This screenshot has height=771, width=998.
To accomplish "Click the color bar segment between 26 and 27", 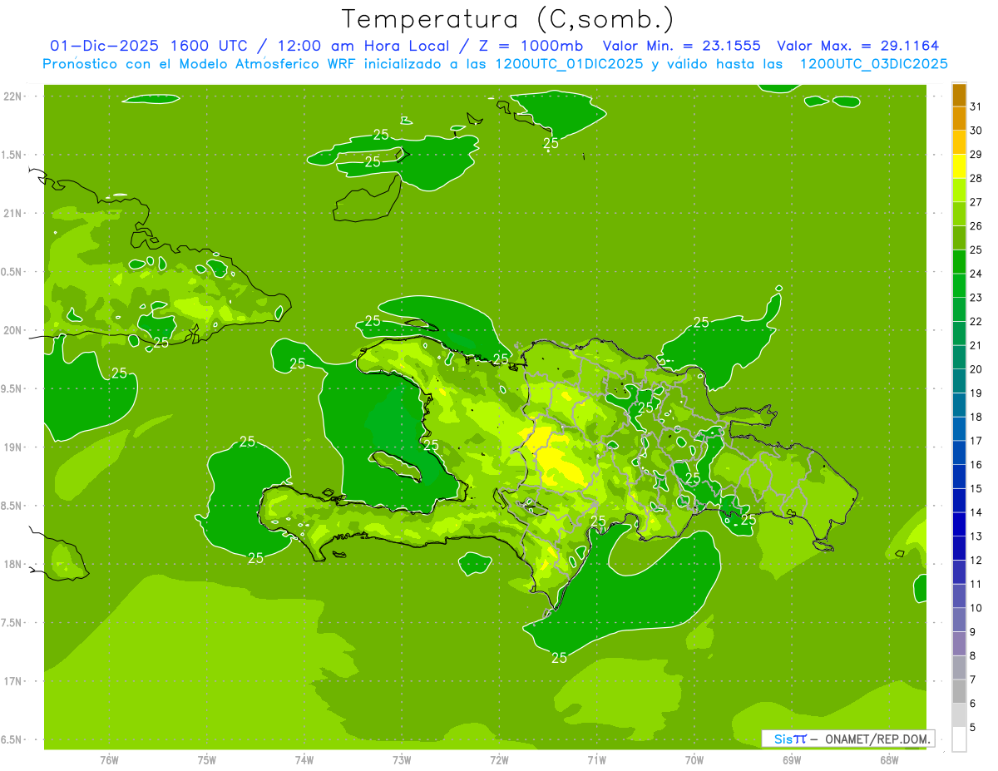I will (x=959, y=214).
